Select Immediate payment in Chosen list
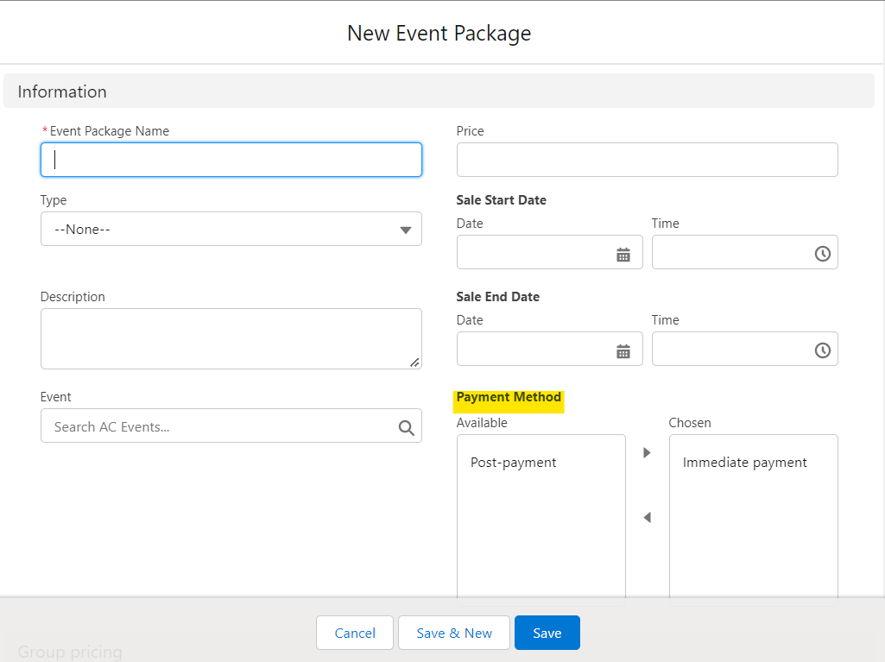885x662 pixels. pos(745,463)
